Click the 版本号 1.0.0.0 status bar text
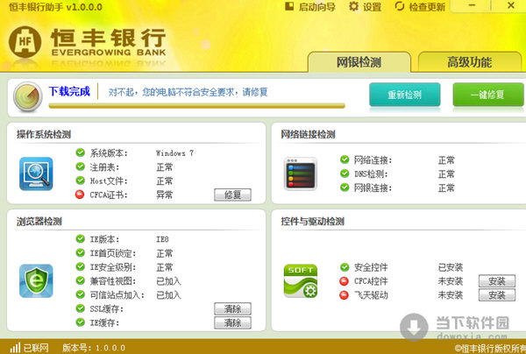 [94, 348]
